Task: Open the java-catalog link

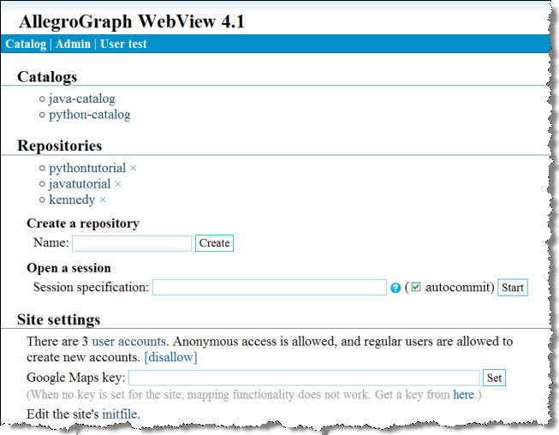Action: coord(82,98)
